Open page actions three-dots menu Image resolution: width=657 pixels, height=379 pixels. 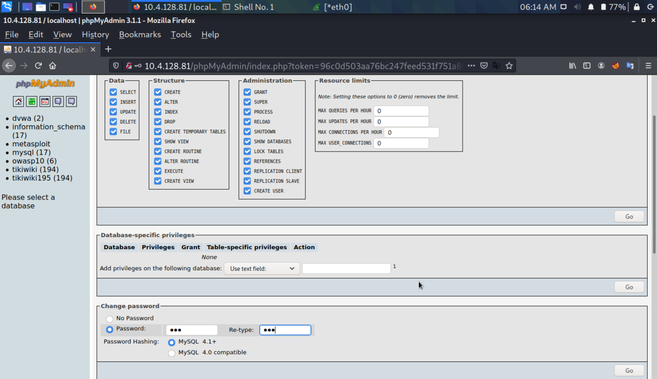[x=471, y=66]
